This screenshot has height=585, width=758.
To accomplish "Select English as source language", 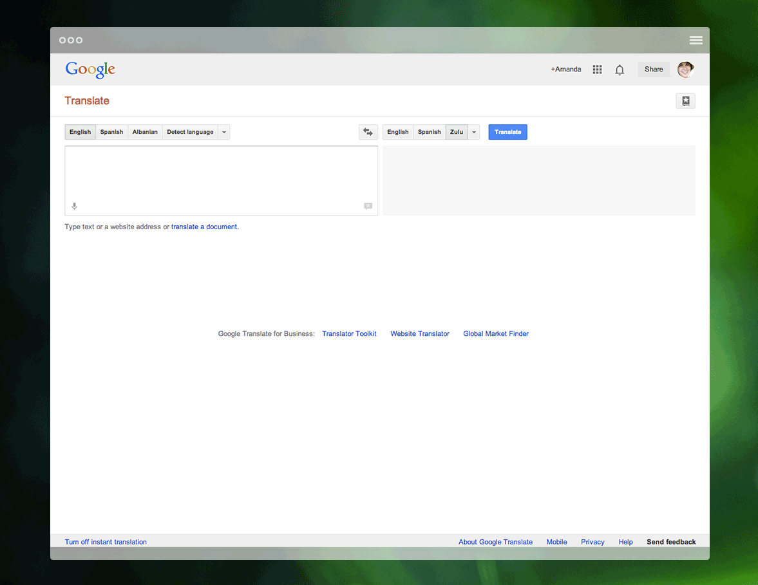I will (81, 132).
